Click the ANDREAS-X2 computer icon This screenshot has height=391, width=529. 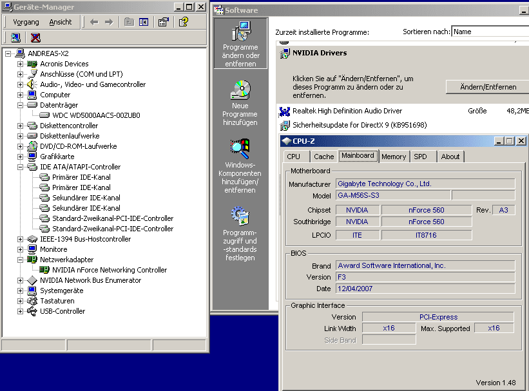pos(20,53)
